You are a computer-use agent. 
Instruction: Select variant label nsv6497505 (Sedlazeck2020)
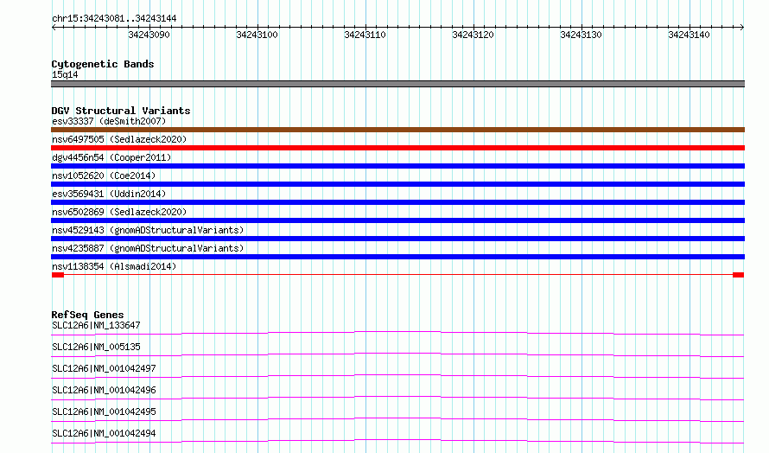pos(119,139)
